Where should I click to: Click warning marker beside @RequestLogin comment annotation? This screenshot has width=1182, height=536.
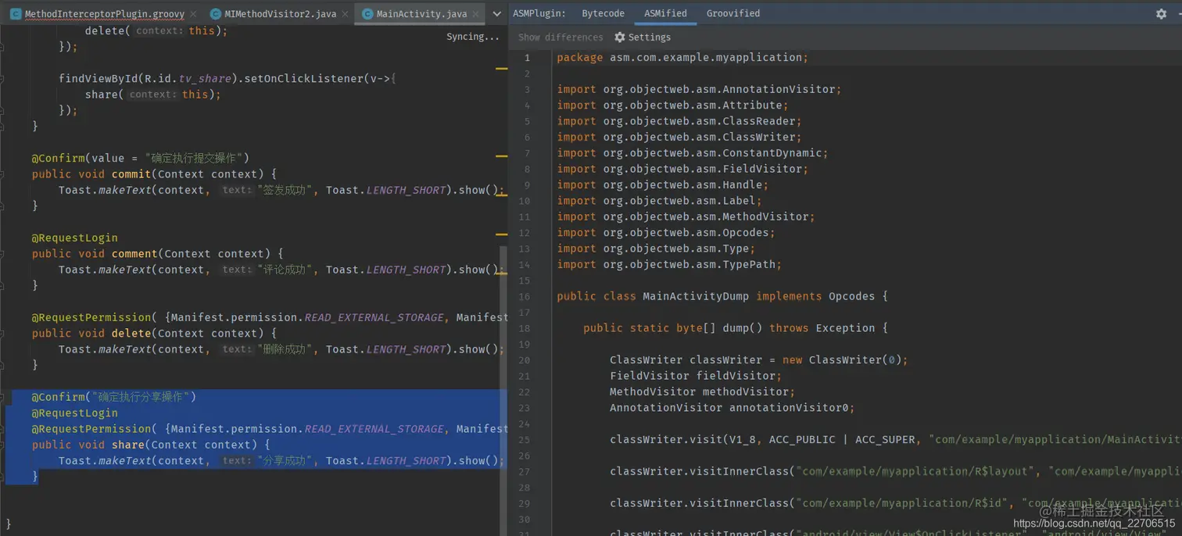(502, 234)
